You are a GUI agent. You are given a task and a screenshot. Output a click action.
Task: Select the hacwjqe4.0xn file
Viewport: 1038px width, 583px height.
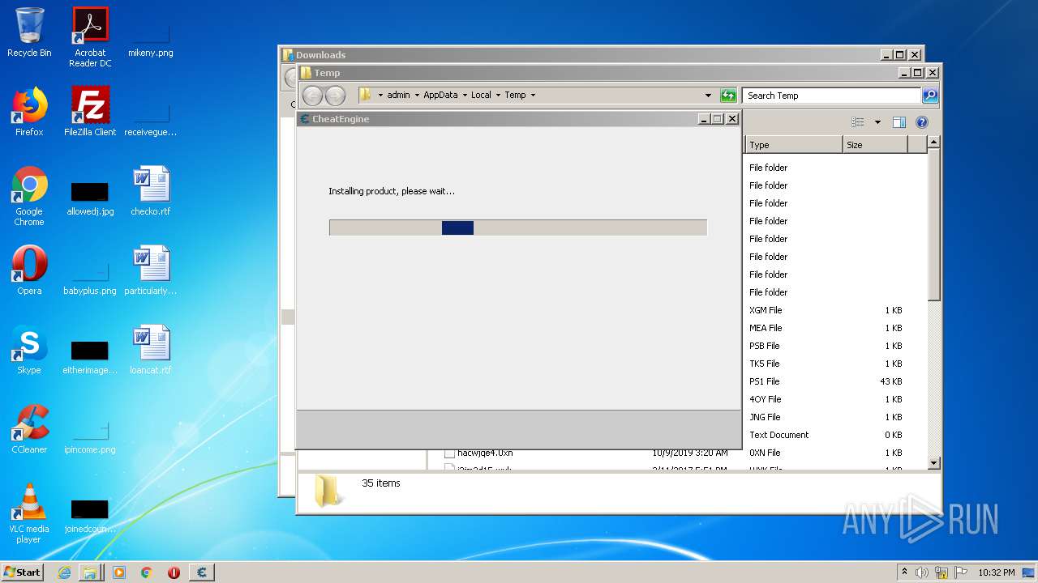pos(485,453)
